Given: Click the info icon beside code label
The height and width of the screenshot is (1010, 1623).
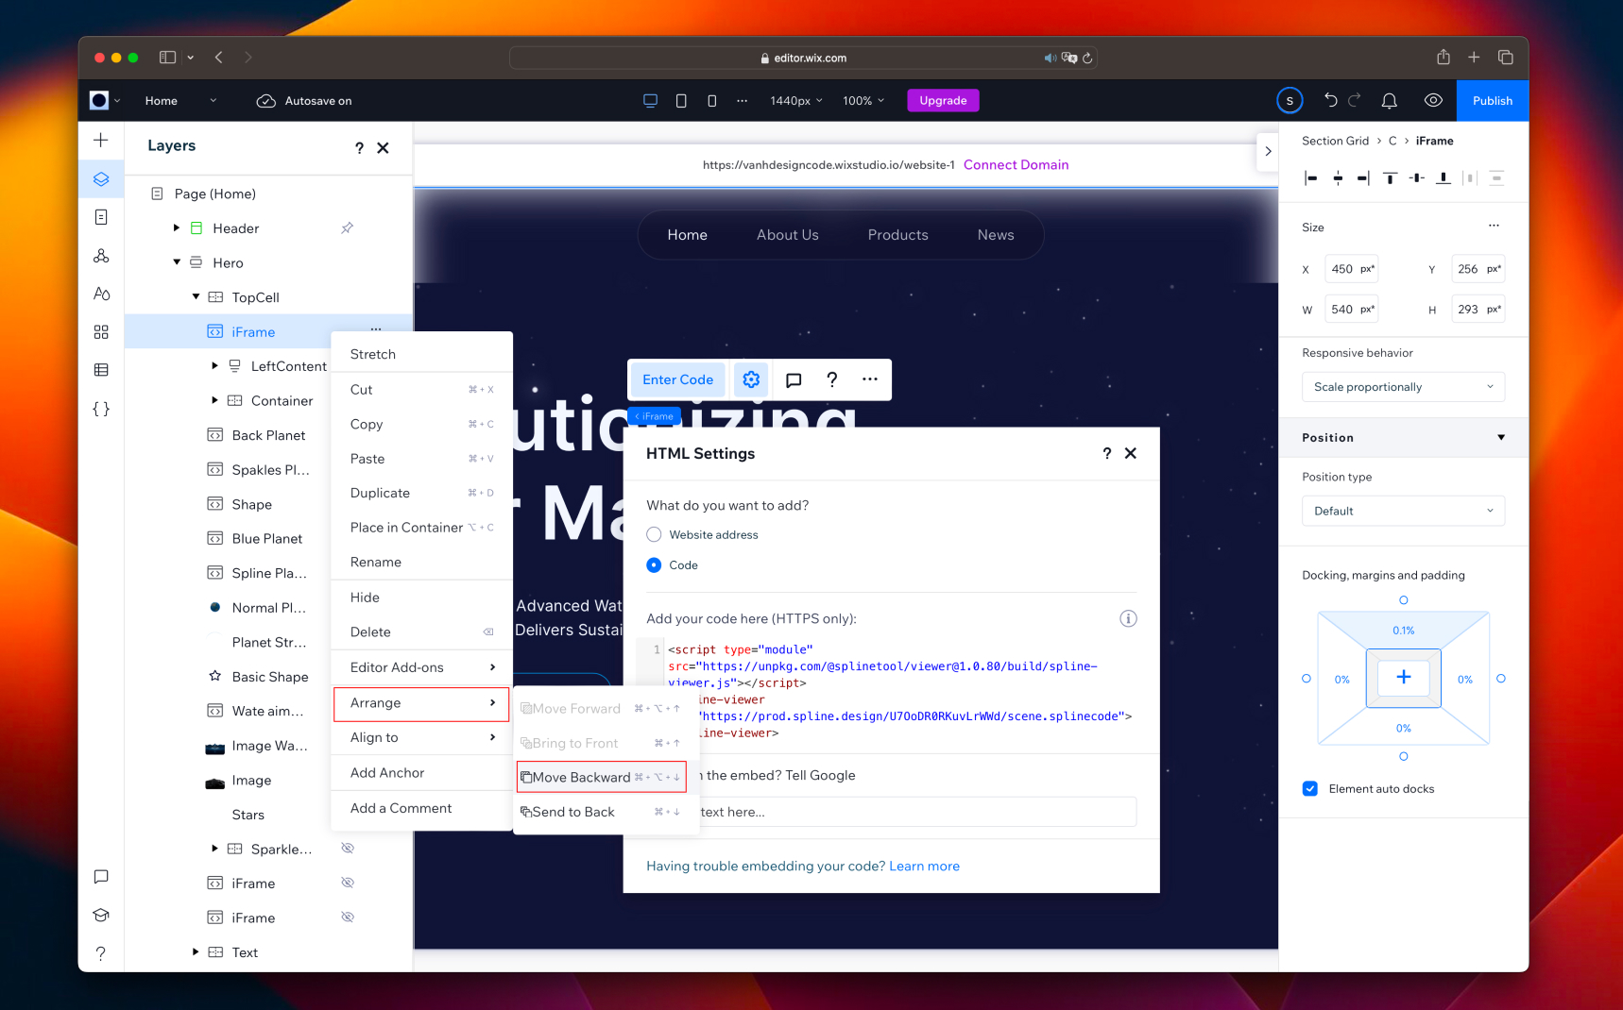Looking at the screenshot, I should [1128, 619].
